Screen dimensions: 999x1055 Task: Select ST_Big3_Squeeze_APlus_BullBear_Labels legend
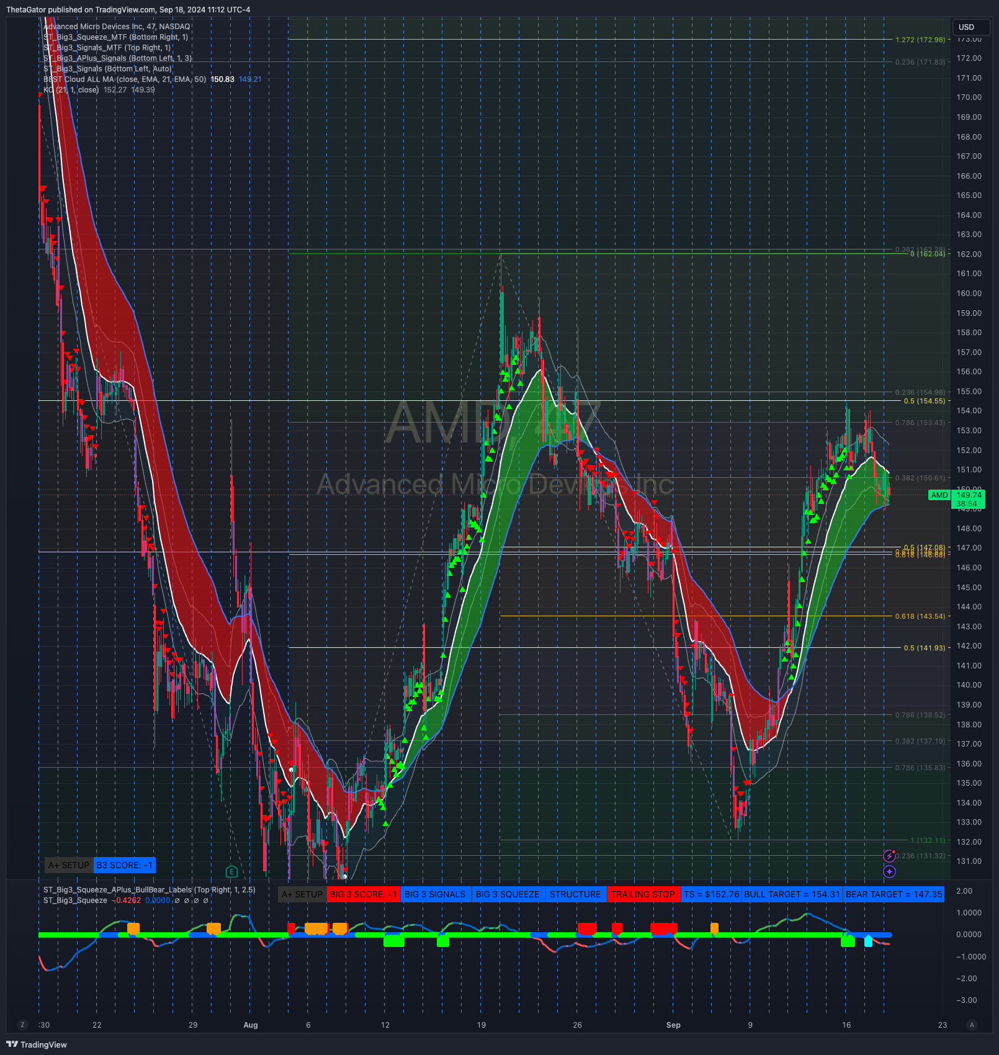pyautogui.click(x=149, y=890)
